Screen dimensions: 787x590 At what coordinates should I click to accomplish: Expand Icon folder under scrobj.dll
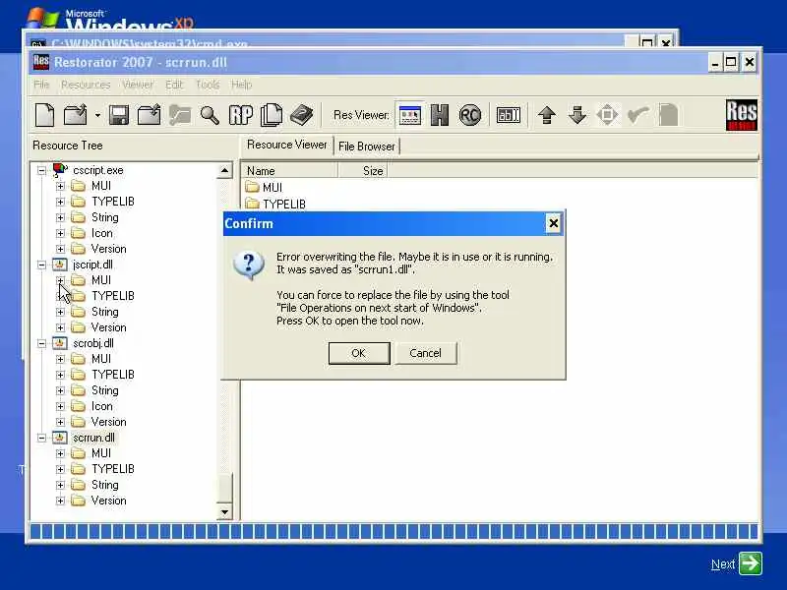(60, 406)
